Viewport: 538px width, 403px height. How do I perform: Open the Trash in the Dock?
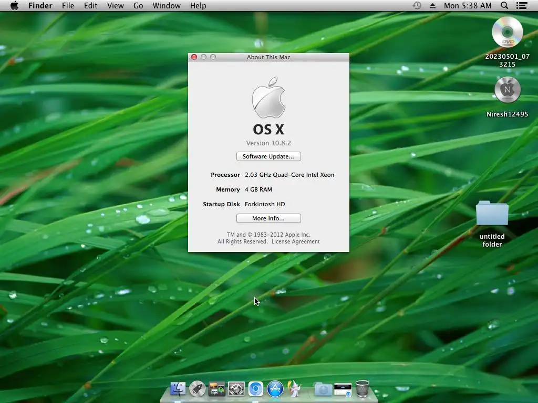363,389
